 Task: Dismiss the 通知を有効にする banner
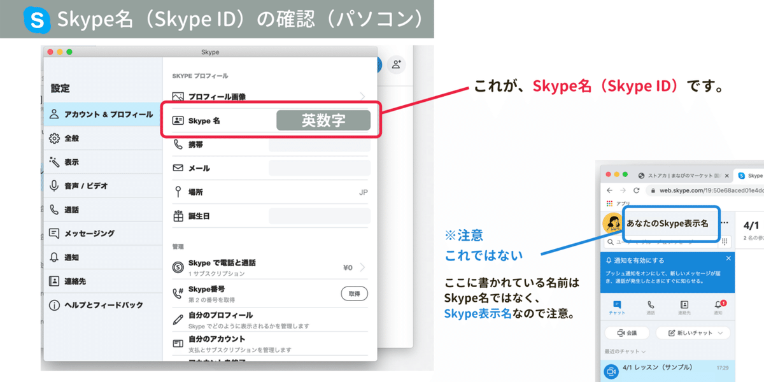(x=729, y=259)
